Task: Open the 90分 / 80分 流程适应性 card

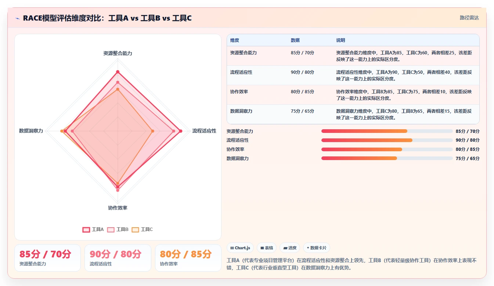Action: pos(118,258)
